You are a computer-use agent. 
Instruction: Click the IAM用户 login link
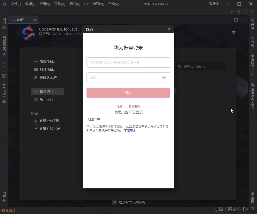[93, 119]
